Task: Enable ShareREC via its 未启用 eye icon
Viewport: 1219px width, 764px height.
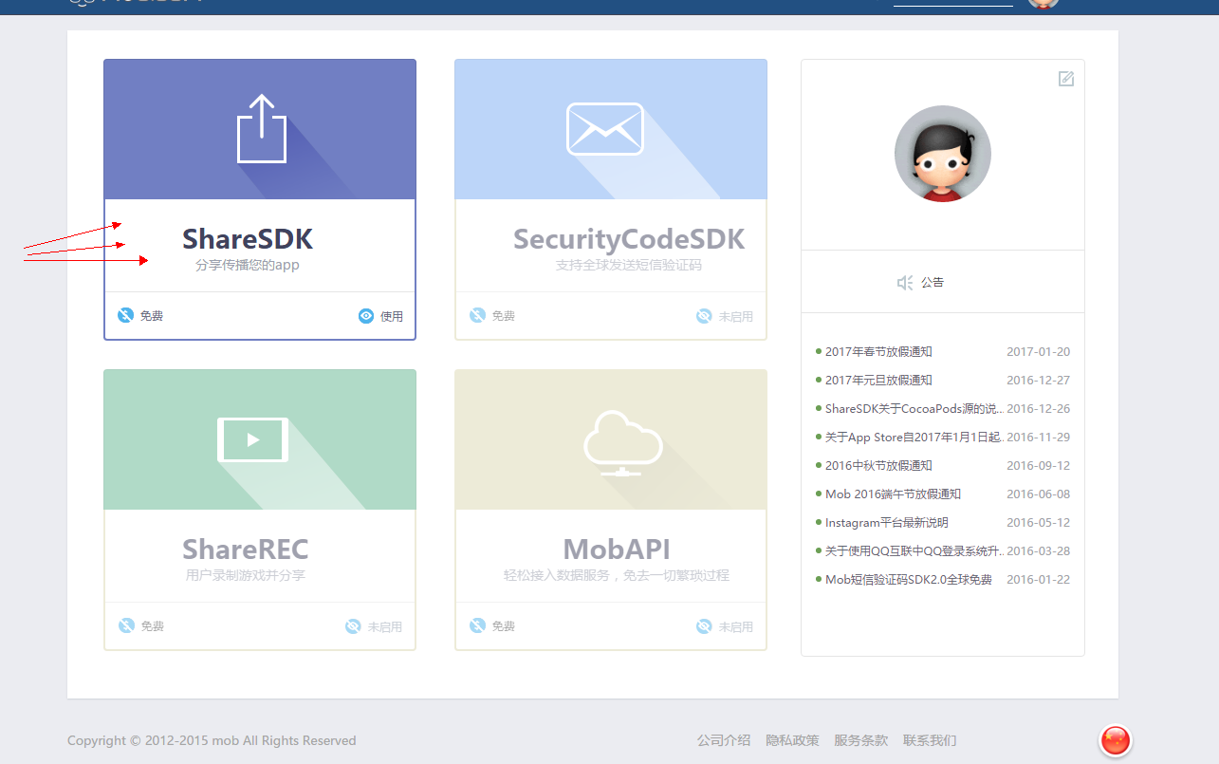Action: (353, 626)
